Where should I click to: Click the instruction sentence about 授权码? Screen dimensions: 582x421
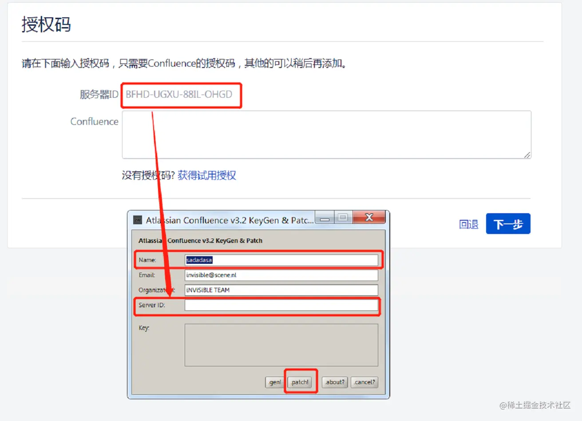tap(184, 64)
